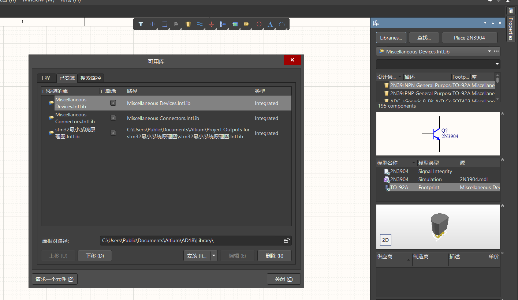Collapse the model list section chevron

pos(502,160)
